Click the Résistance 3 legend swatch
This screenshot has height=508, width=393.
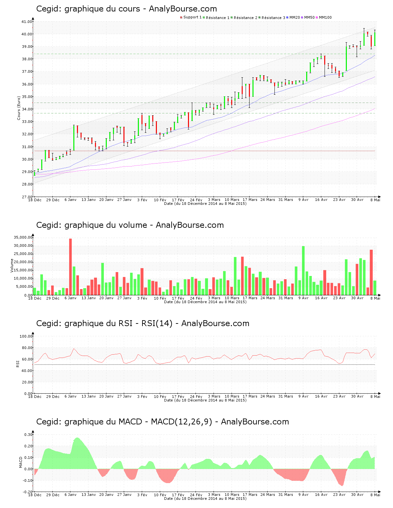[x=259, y=17]
